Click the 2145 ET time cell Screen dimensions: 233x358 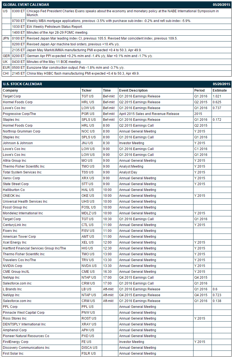[x=18, y=73]
